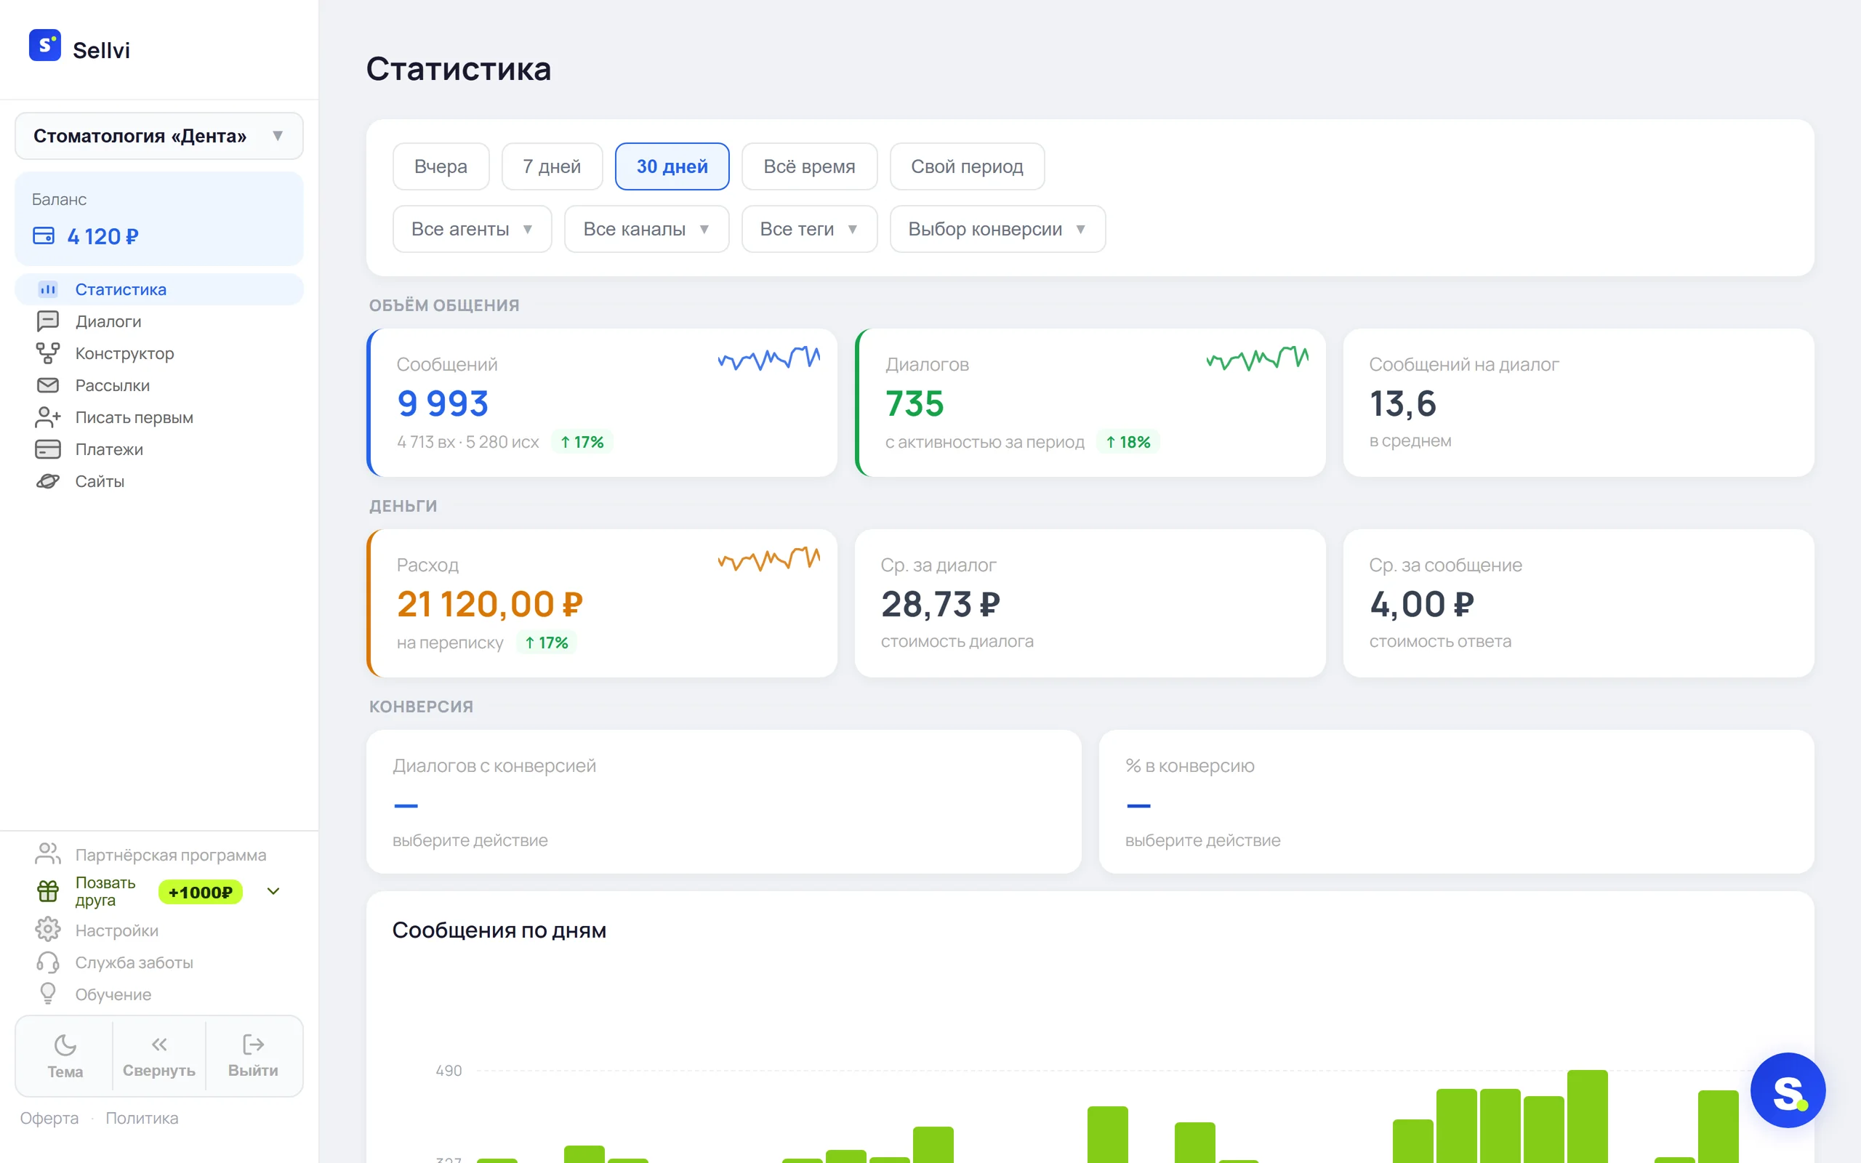Click the Сайты planet icon
The height and width of the screenshot is (1163, 1861).
(48, 480)
